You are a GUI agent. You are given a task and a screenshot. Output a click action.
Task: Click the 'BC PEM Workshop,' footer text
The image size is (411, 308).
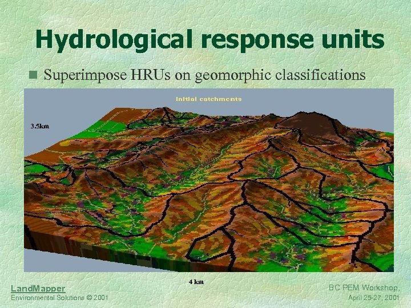(364, 288)
